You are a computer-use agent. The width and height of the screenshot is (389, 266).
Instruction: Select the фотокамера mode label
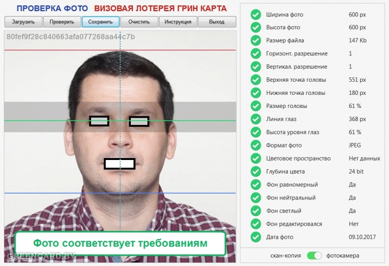[x=343, y=255]
